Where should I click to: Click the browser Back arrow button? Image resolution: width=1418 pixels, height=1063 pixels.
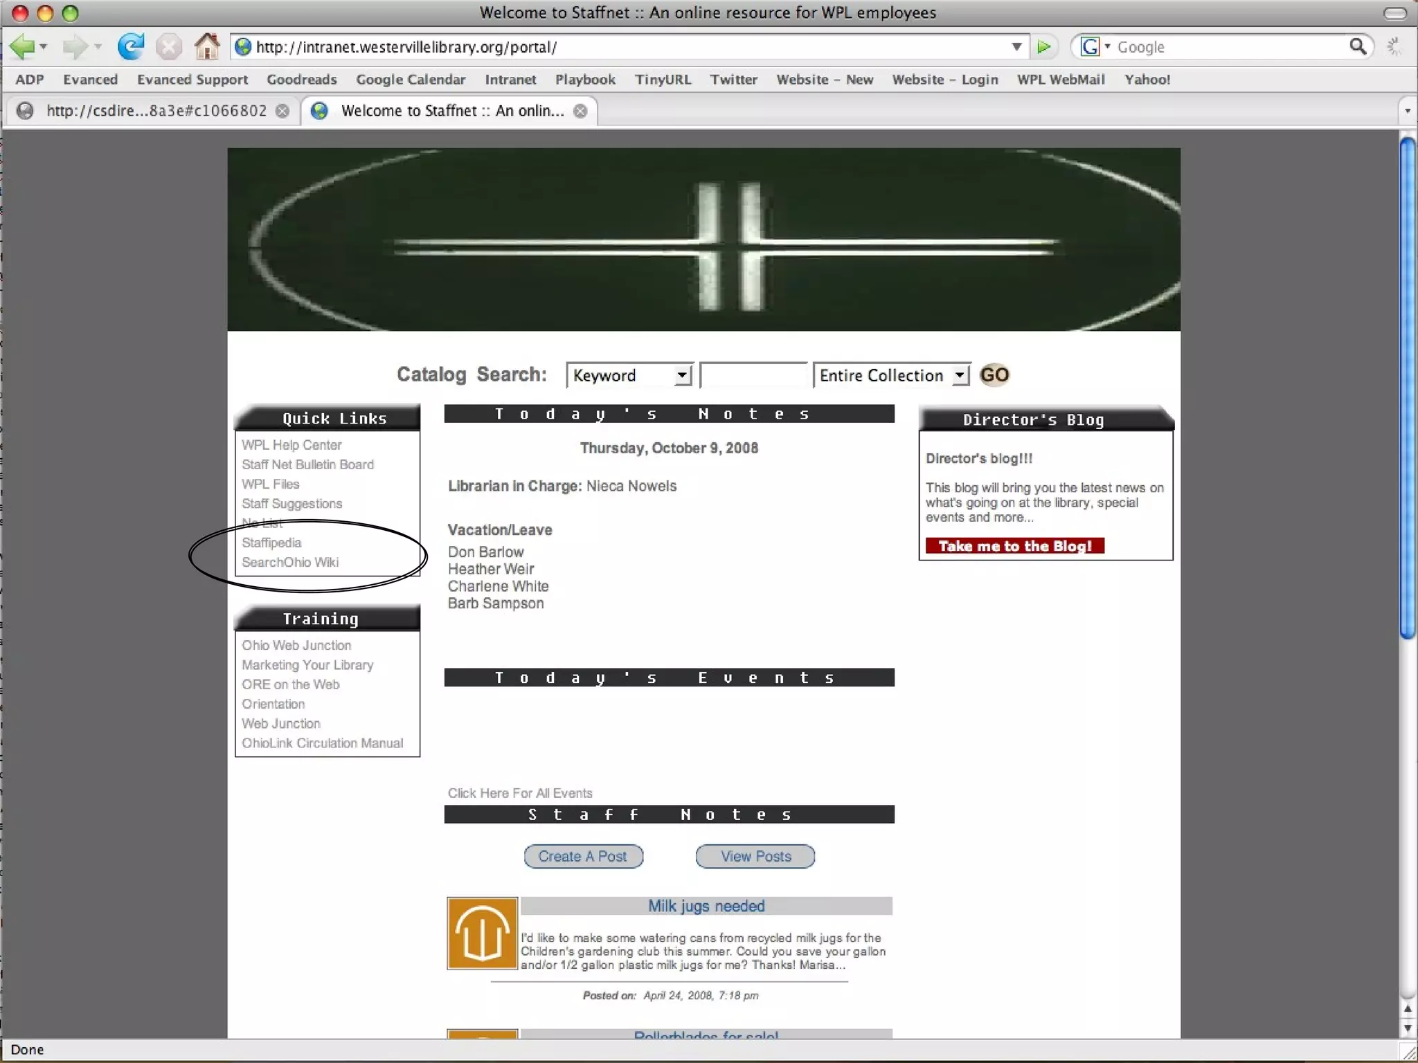pyautogui.click(x=21, y=47)
